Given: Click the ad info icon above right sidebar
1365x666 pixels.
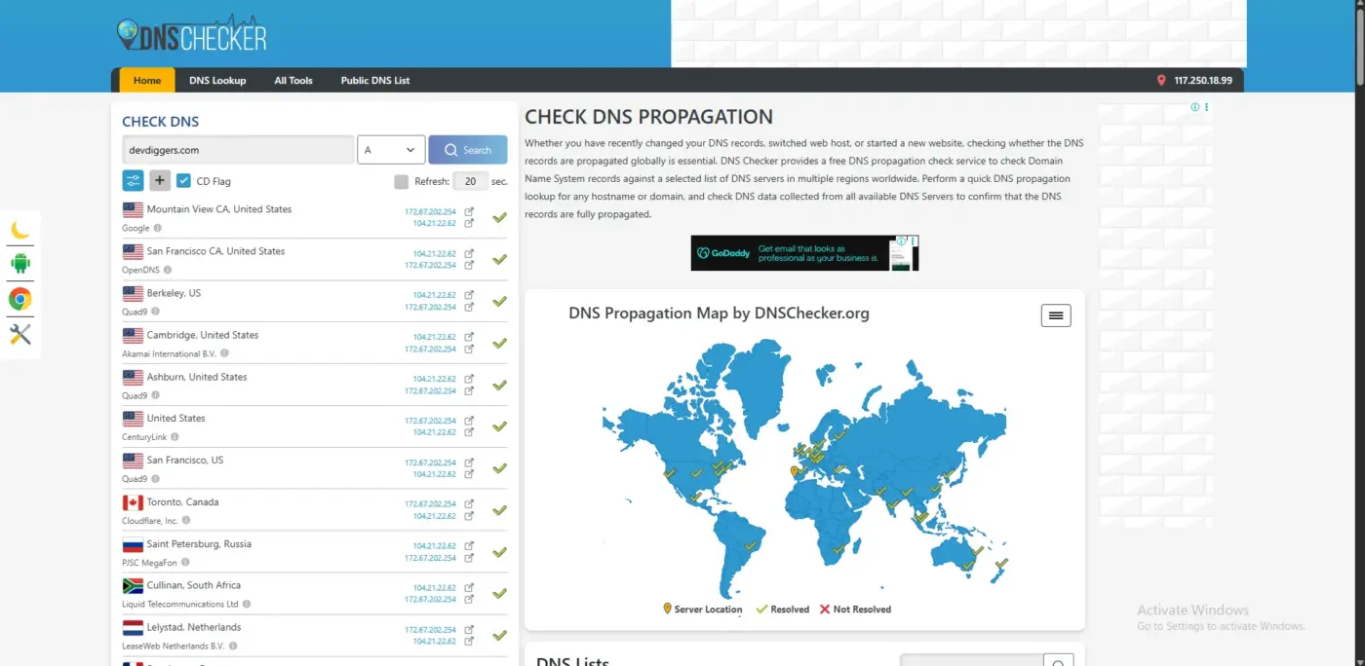Looking at the screenshot, I should [1195, 107].
